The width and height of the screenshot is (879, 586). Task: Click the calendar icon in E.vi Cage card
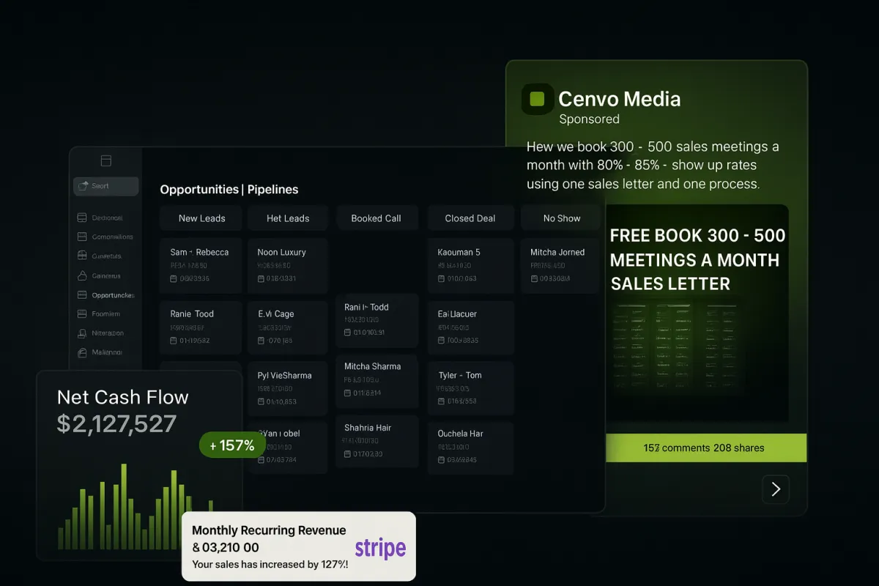point(261,341)
